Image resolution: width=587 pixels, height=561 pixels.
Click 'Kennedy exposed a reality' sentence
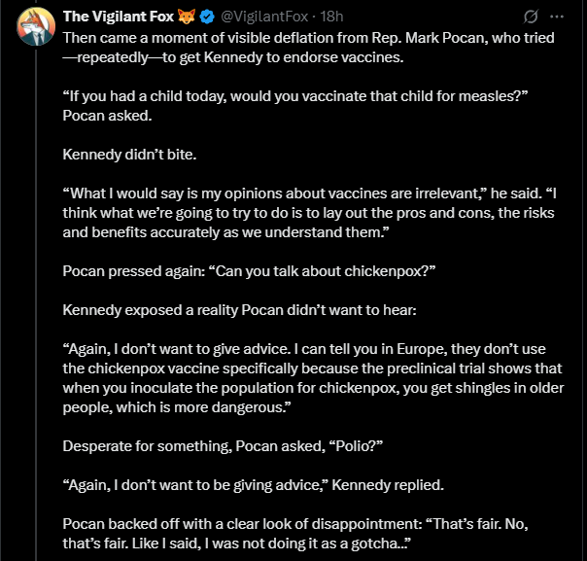(240, 310)
